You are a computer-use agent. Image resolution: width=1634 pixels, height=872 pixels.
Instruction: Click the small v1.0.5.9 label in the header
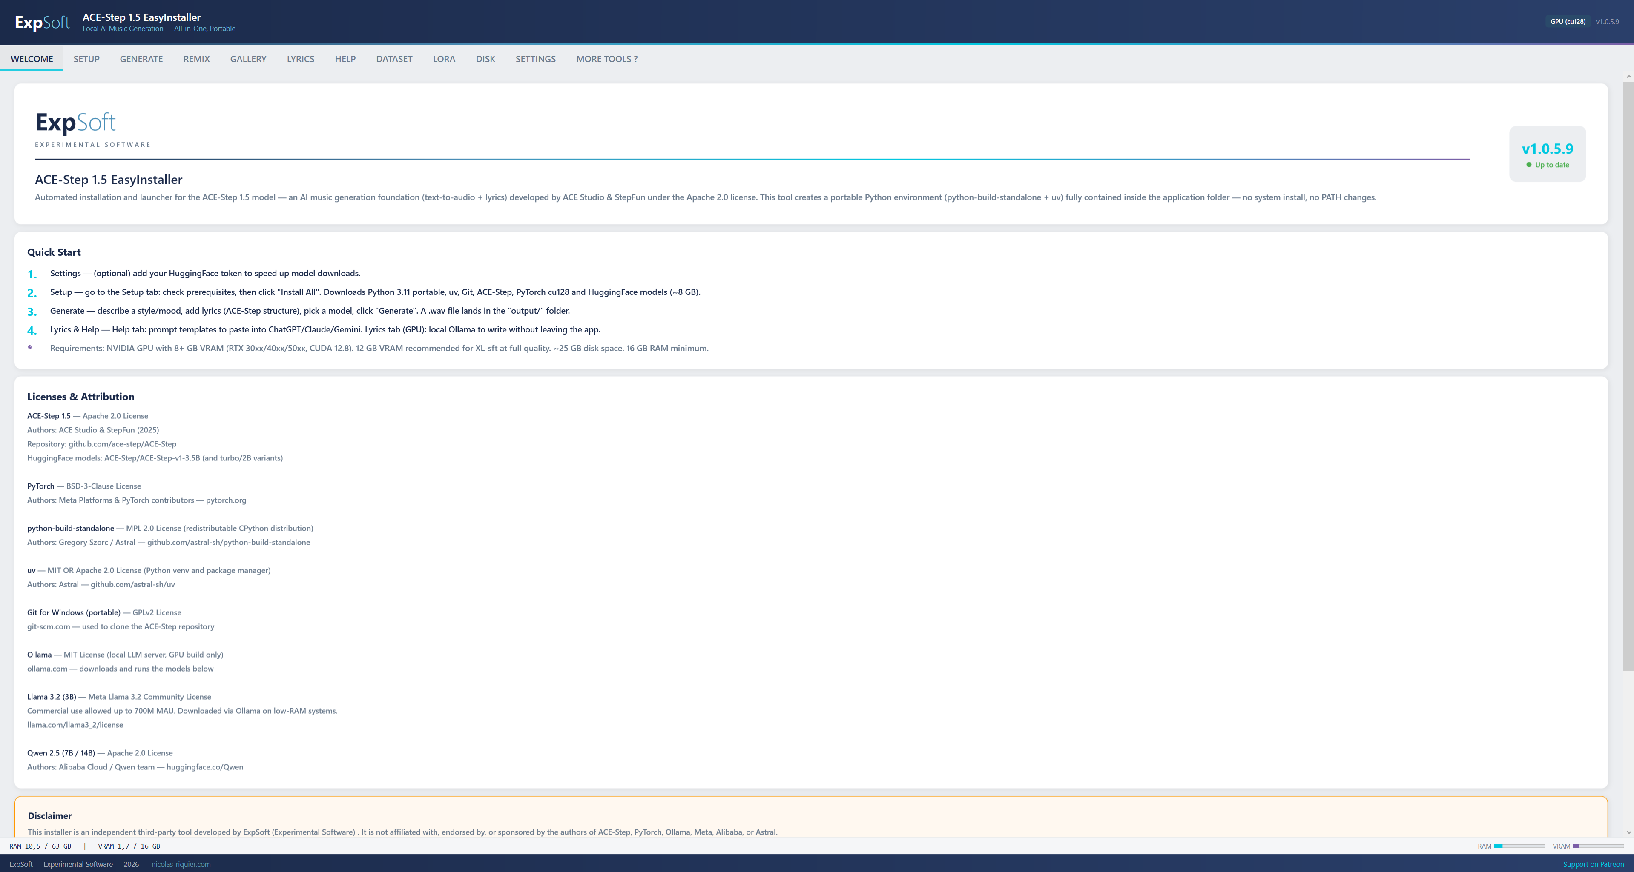(1607, 22)
